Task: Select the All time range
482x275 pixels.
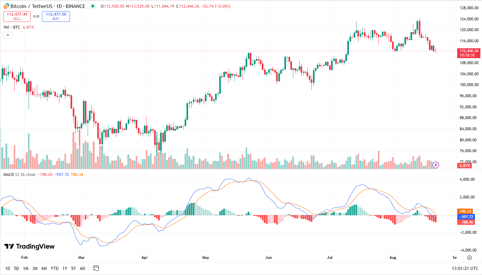Action: (82, 268)
